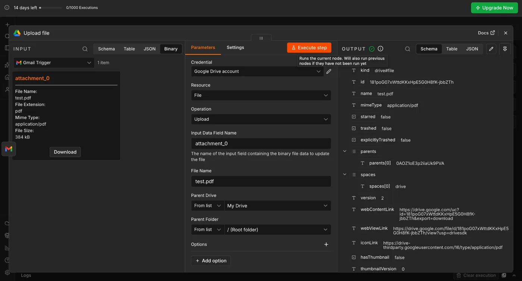Open the Gmail Trigger input source dropdown
This screenshot has height=281, width=522.
tap(54, 63)
